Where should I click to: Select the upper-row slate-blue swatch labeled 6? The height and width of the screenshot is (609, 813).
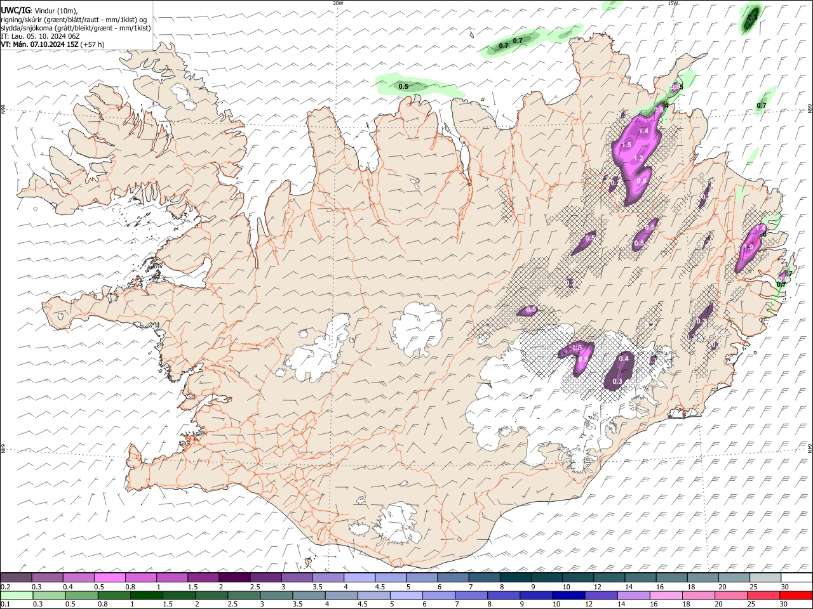pyautogui.click(x=453, y=578)
